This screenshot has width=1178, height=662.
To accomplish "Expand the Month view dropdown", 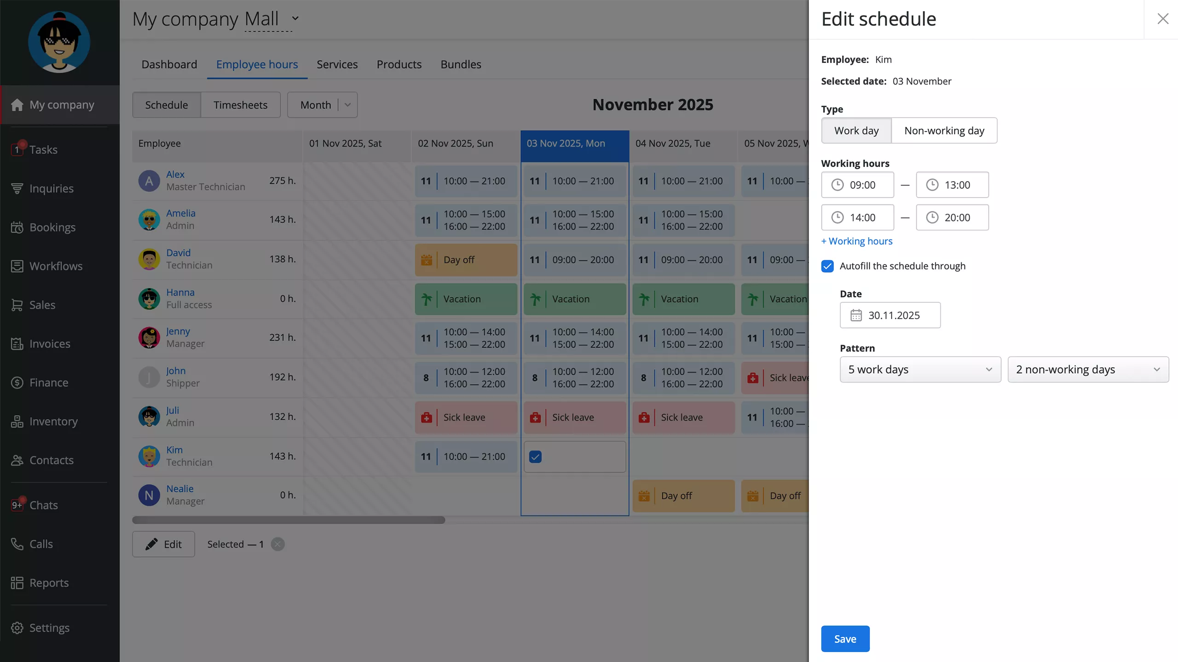I will click(348, 105).
